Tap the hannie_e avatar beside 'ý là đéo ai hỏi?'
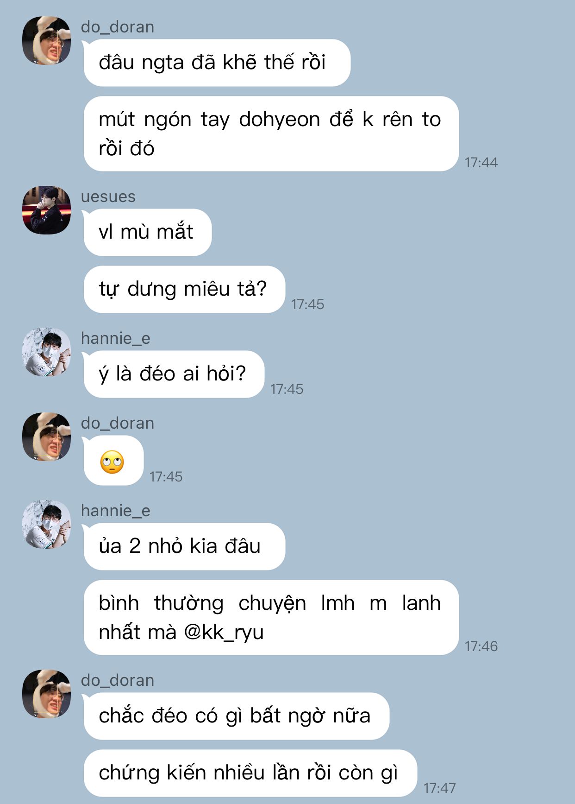575x804 pixels. click(47, 352)
